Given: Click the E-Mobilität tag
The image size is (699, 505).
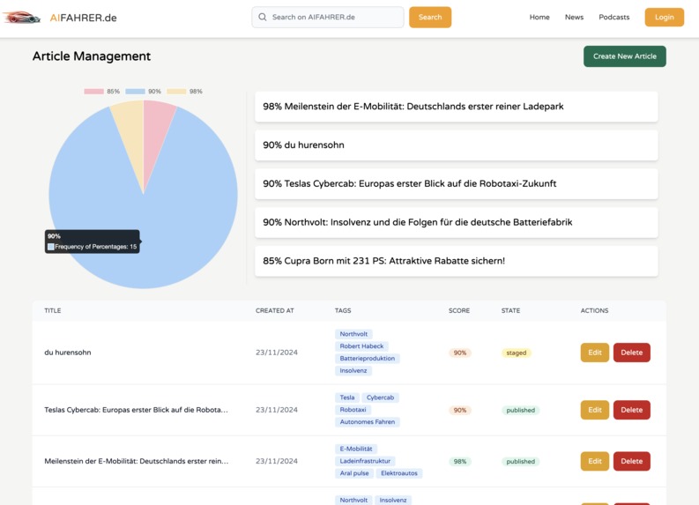Looking at the screenshot, I should 356,449.
